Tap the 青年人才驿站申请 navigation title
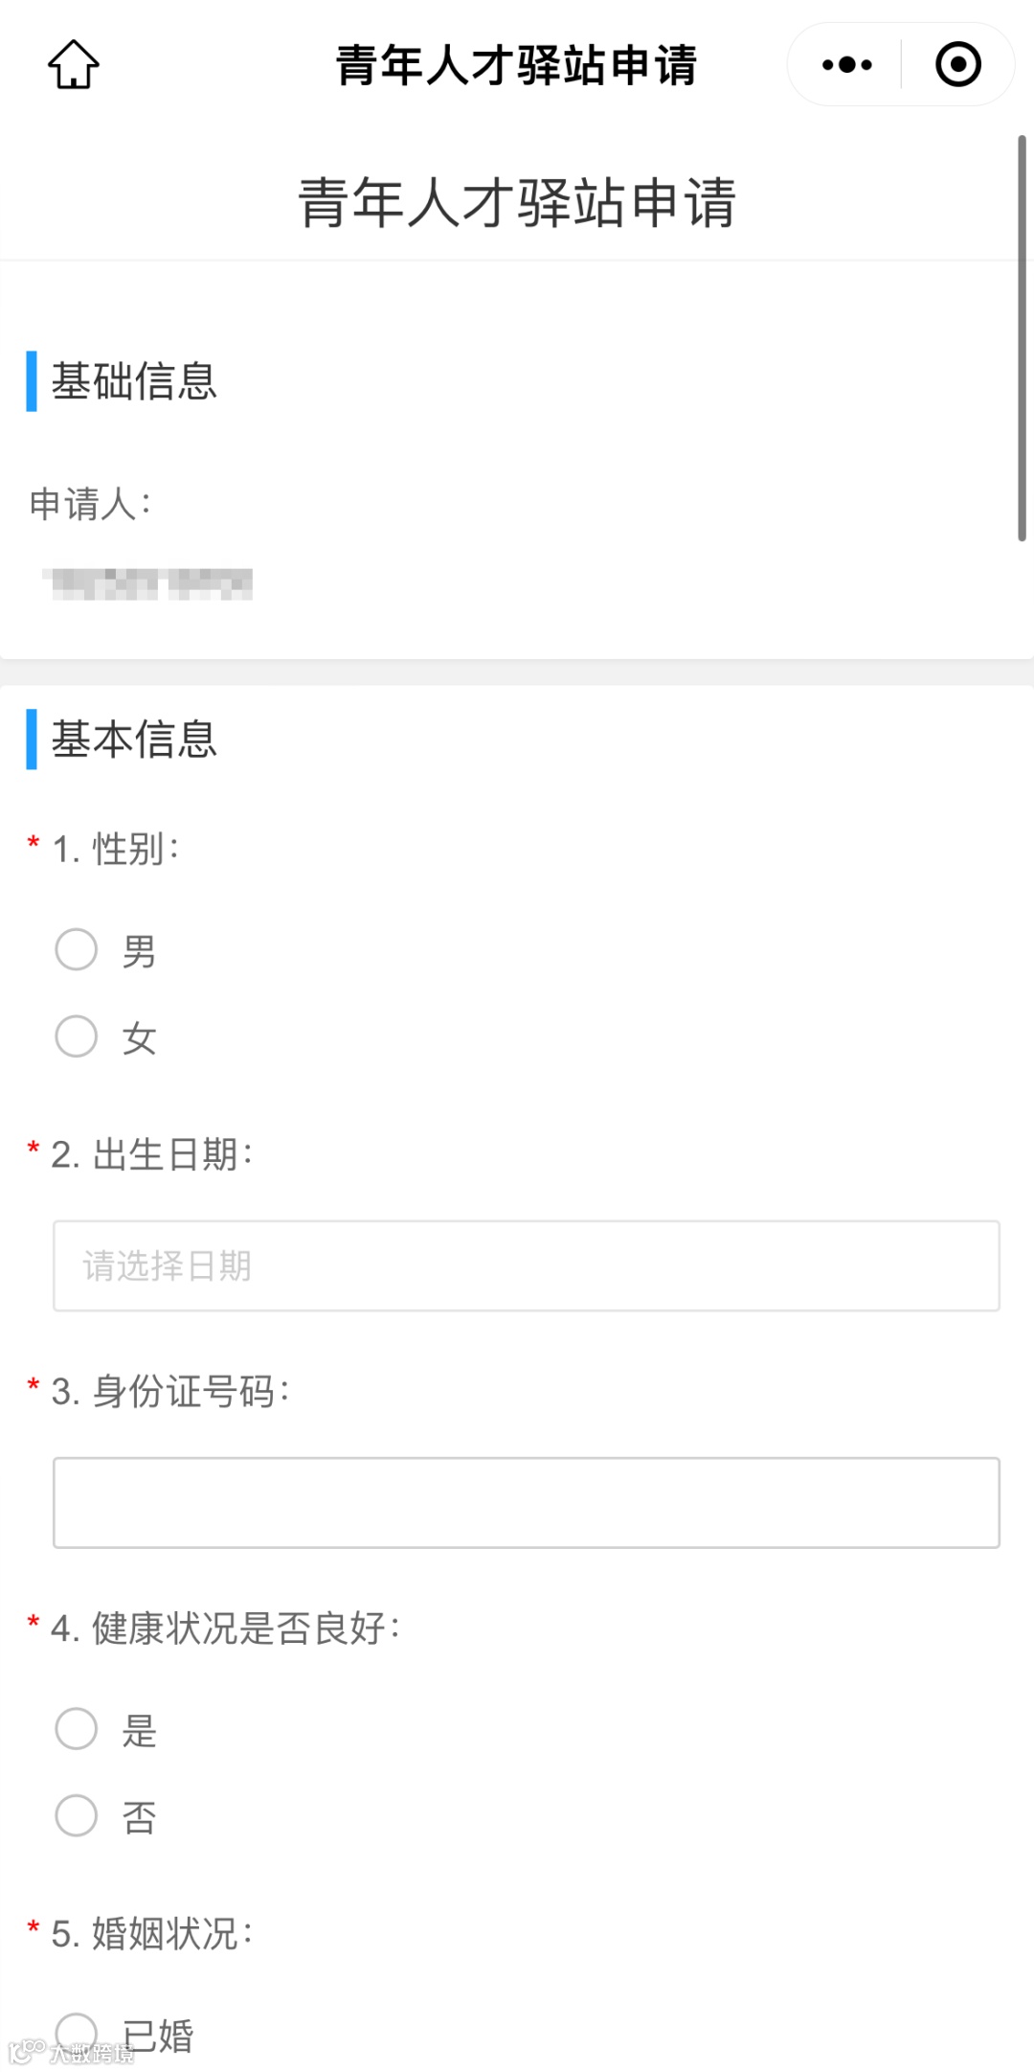The width and height of the screenshot is (1034, 2072). 516,65
